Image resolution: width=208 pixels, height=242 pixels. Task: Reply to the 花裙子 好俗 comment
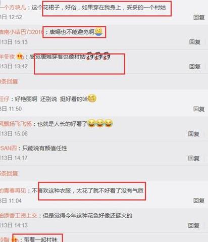click(199, 17)
